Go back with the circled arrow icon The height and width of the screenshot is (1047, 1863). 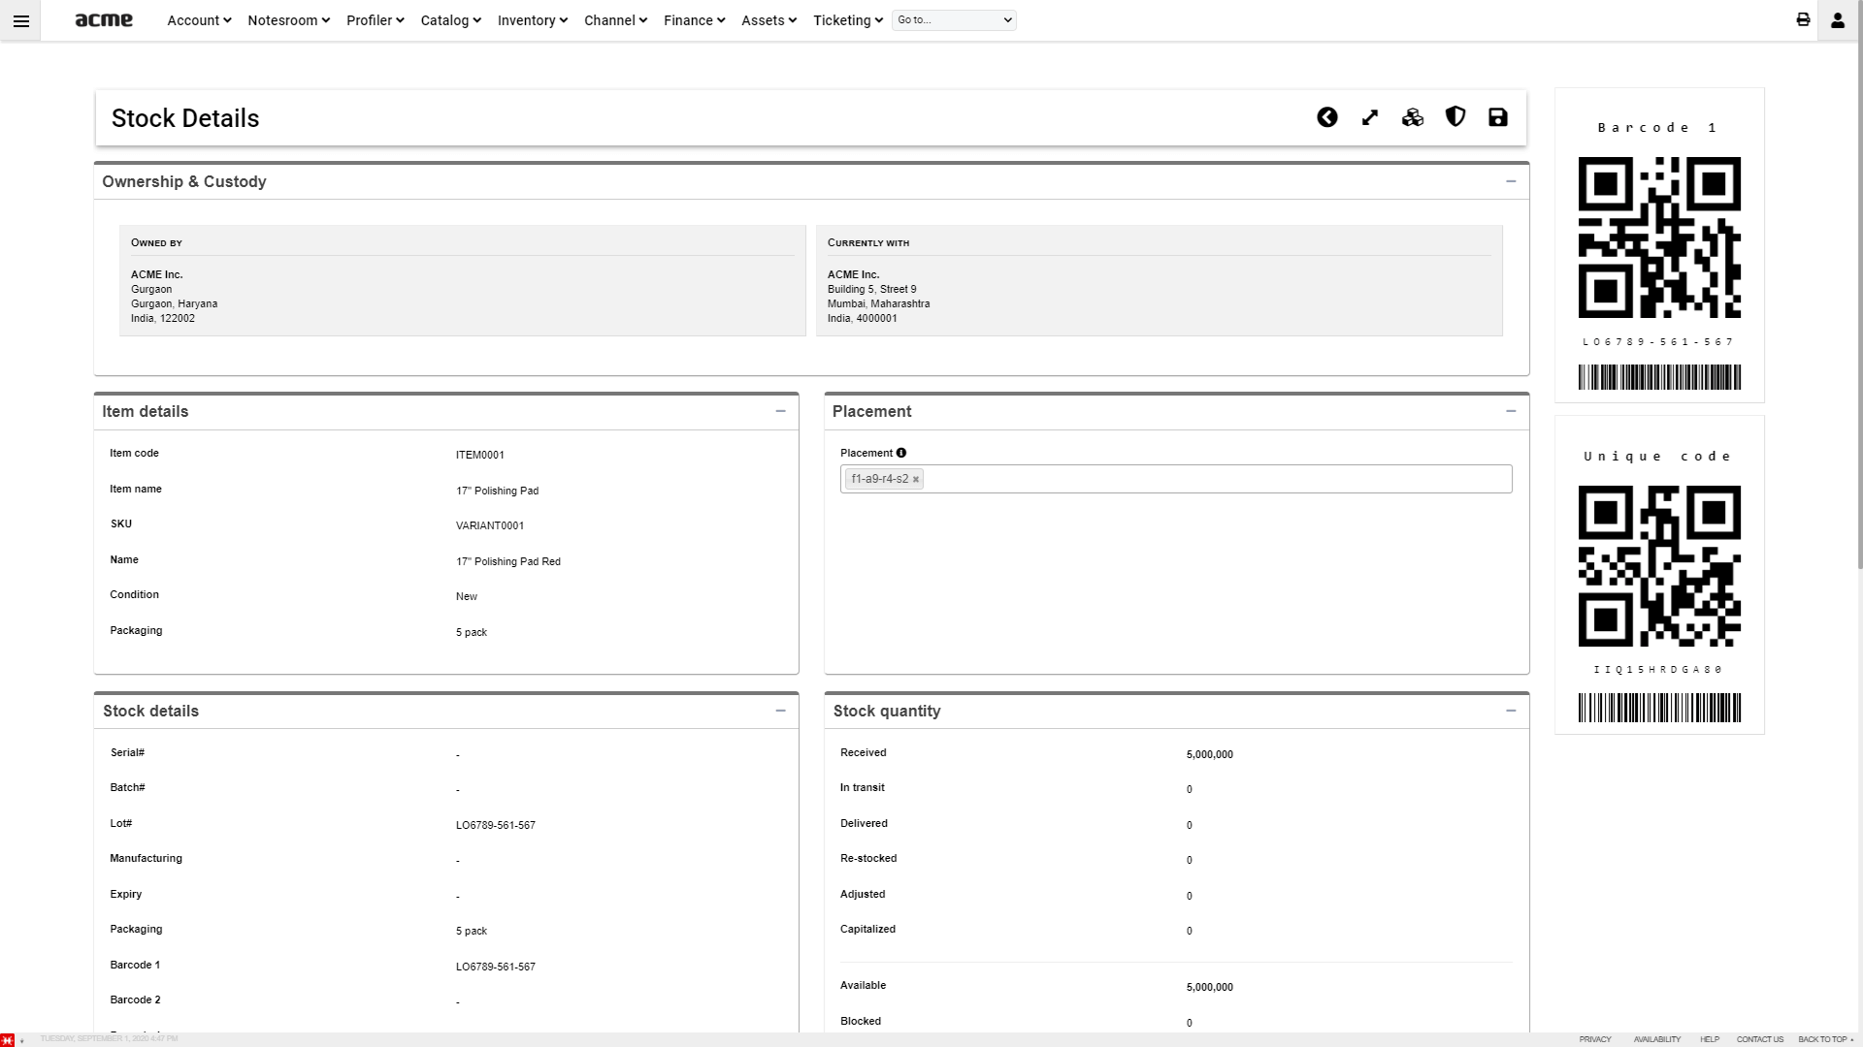tap(1327, 117)
